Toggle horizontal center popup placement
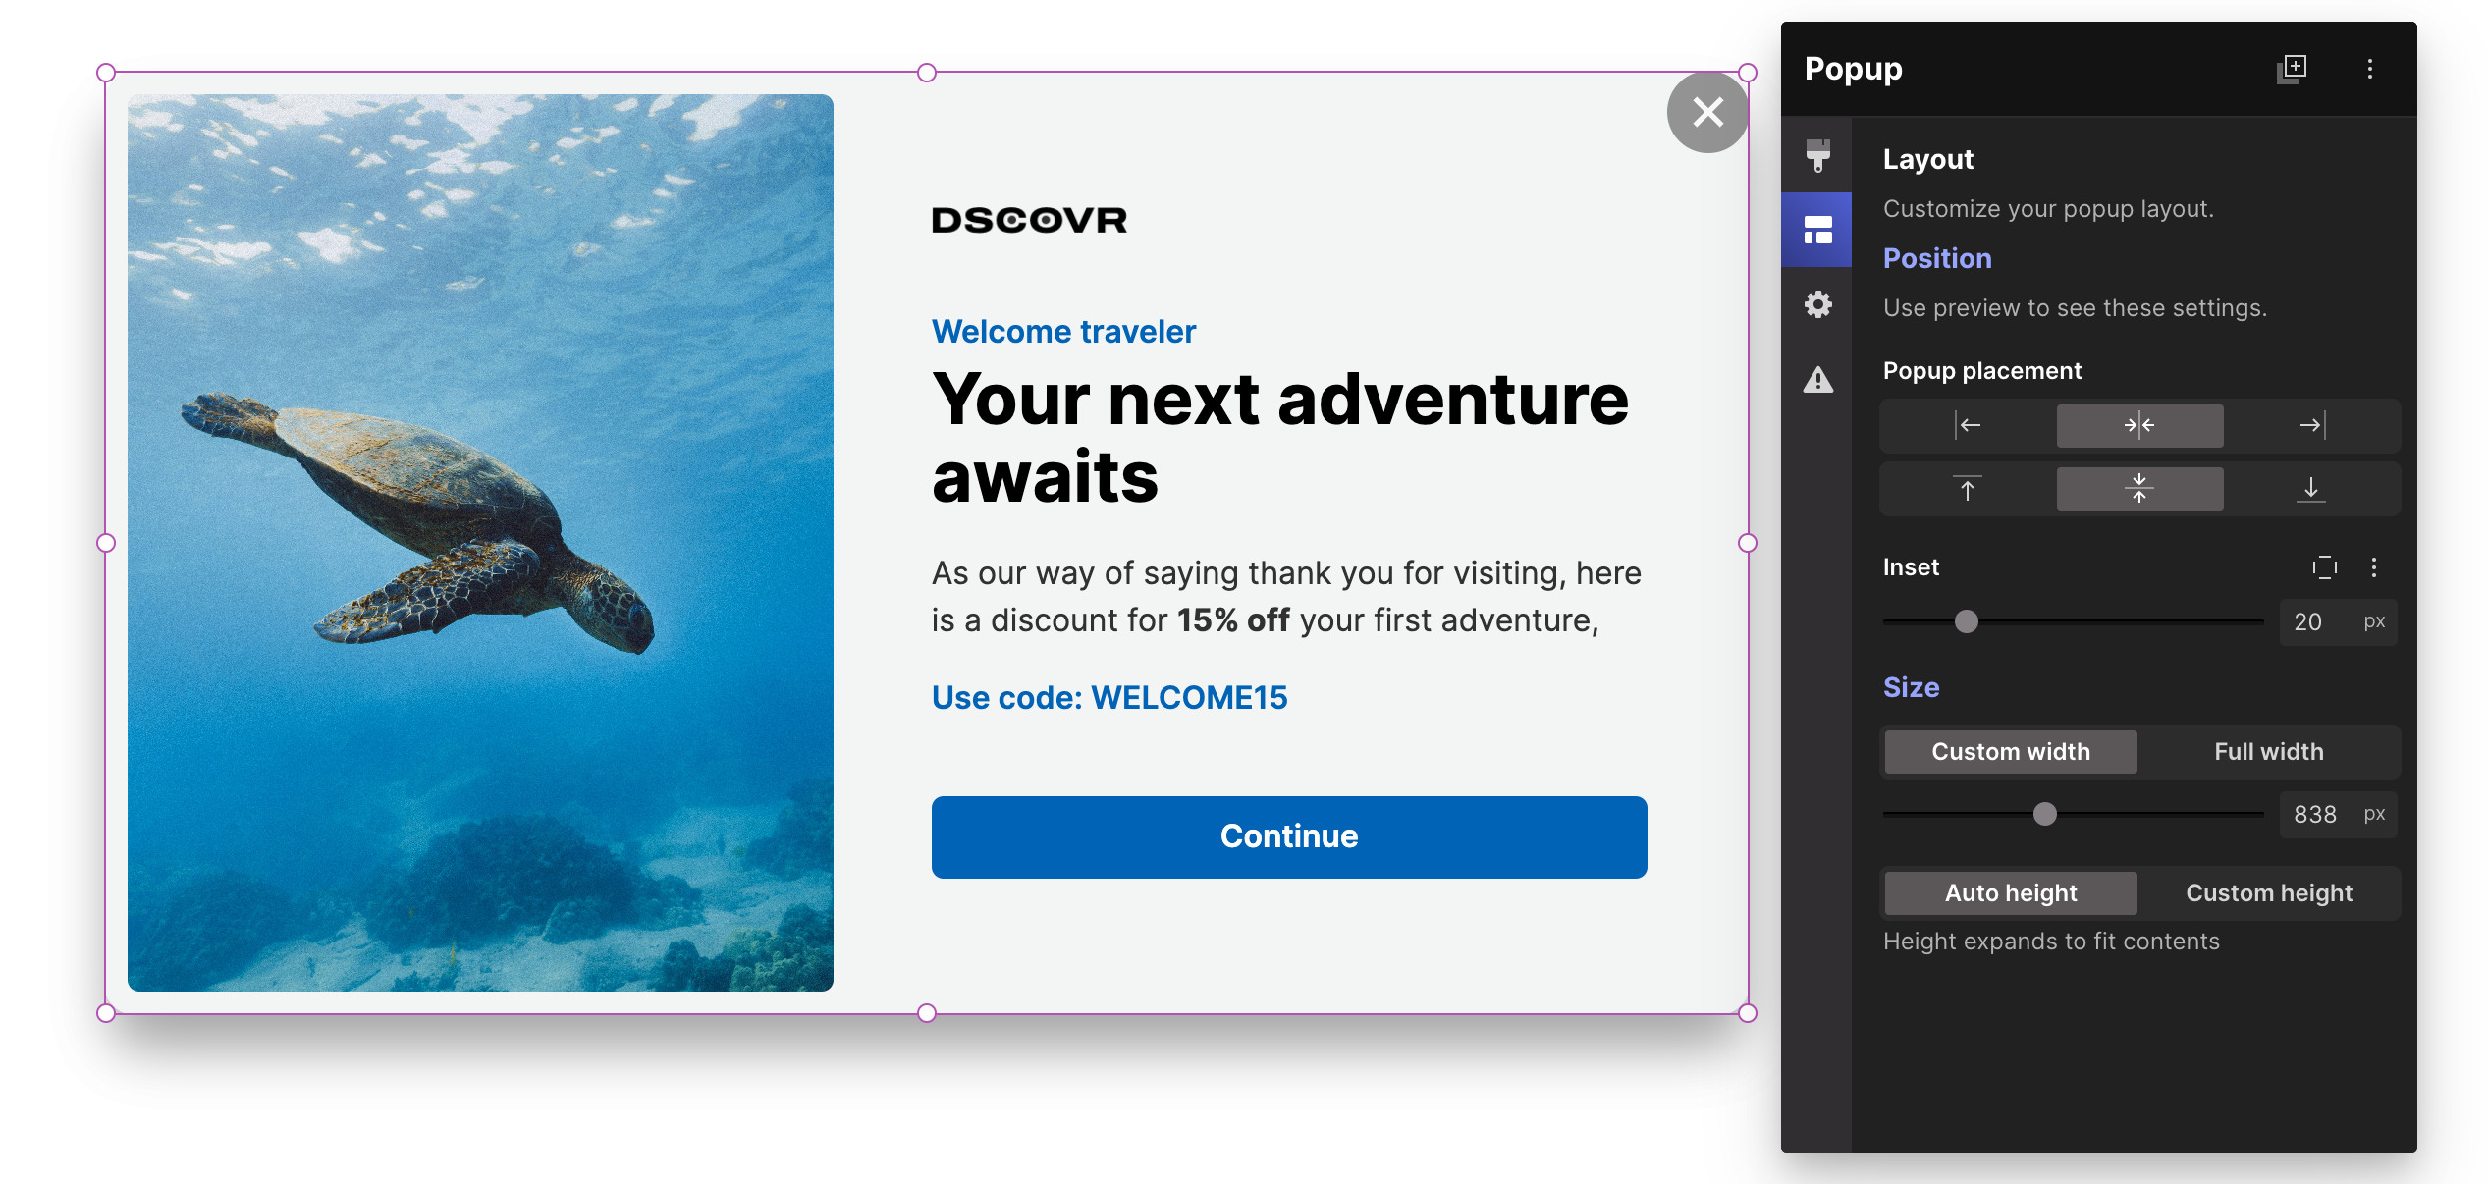The height and width of the screenshot is (1184, 2488). coord(2139,425)
